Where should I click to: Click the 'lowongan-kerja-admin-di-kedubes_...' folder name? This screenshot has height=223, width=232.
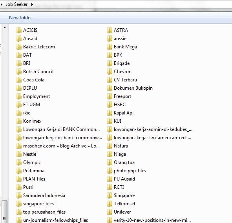click(153, 129)
